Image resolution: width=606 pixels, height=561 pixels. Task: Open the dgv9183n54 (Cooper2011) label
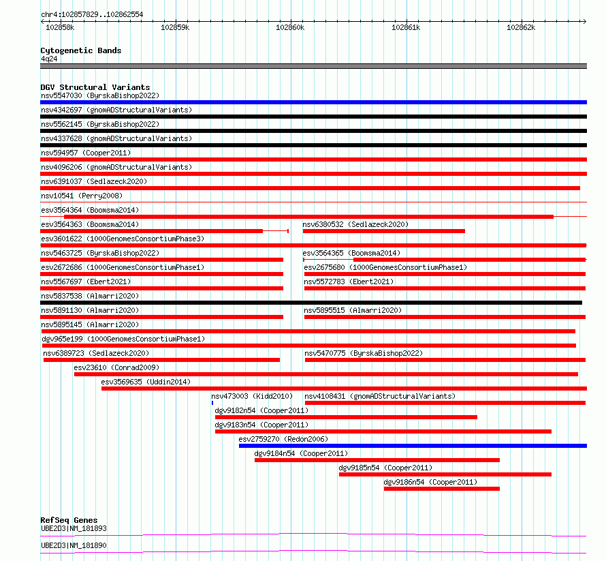click(x=261, y=425)
